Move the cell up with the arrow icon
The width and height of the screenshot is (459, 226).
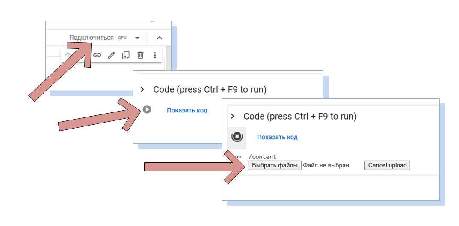click(68, 55)
